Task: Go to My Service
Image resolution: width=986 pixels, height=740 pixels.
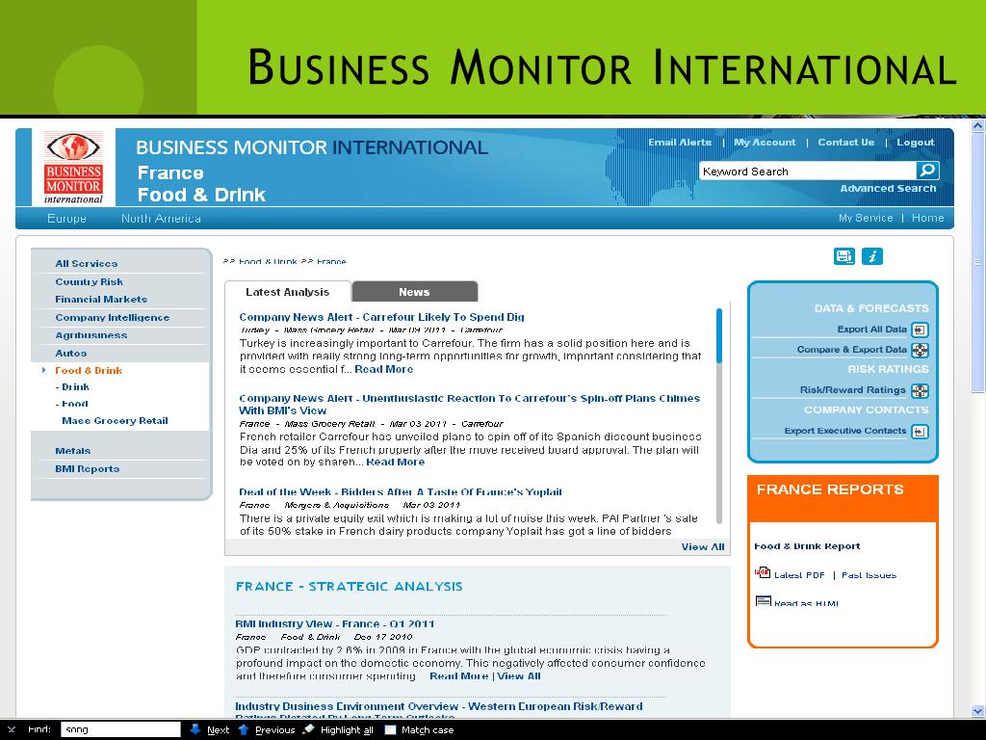Action: coord(866,218)
